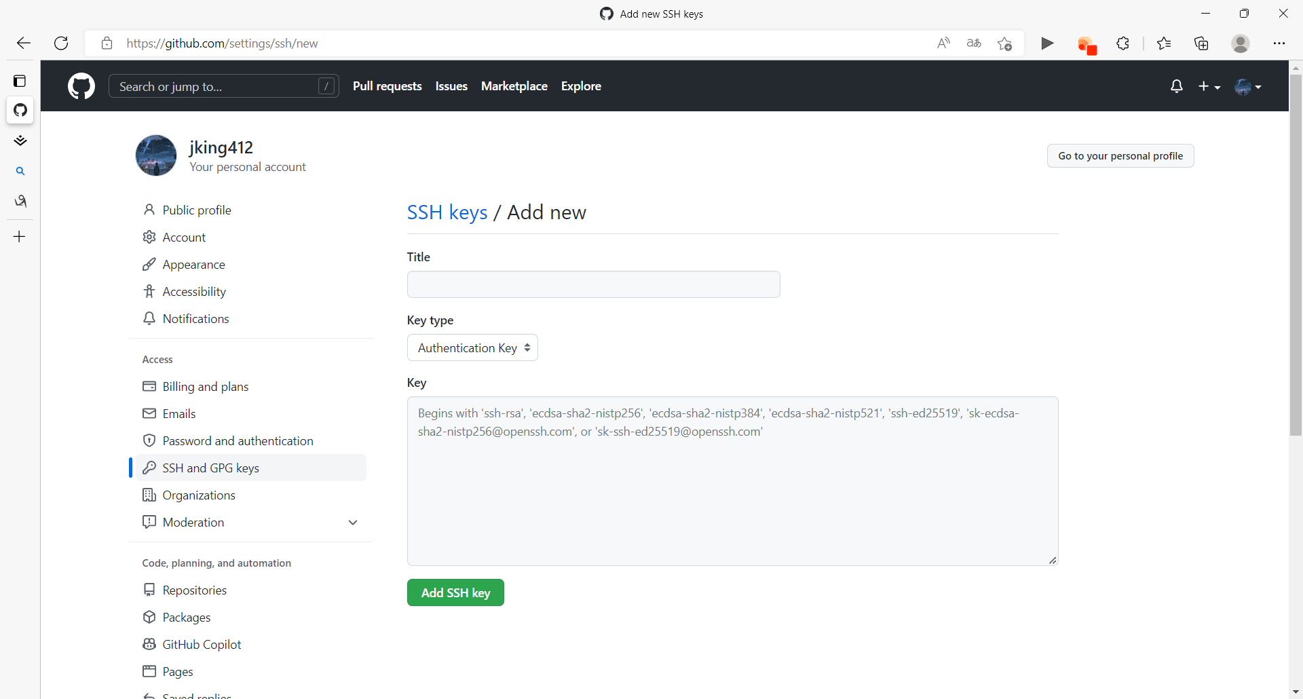Open the plus create-new dropdown
This screenshot has width=1303, height=699.
click(x=1209, y=86)
